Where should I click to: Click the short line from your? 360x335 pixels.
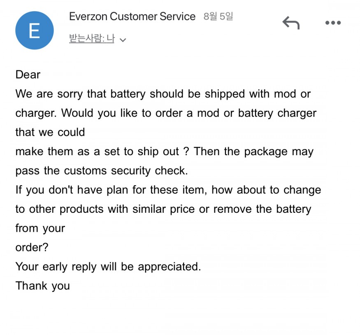[40, 228]
